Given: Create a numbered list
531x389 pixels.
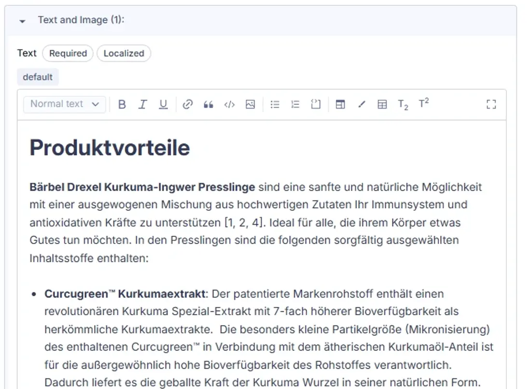Looking at the screenshot, I should [295, 104].
